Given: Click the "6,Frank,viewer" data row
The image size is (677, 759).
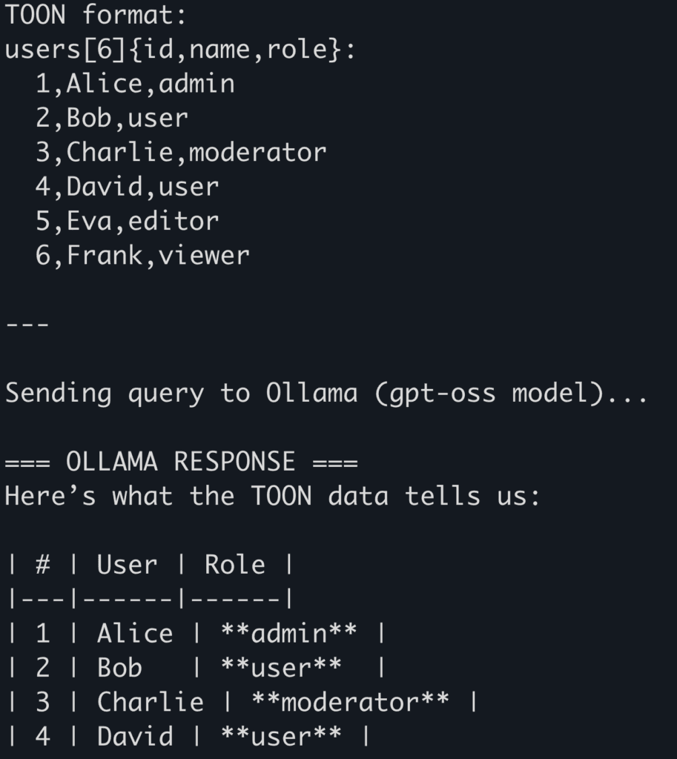Looking at the screenshot, I should click(x=142, y=255).
